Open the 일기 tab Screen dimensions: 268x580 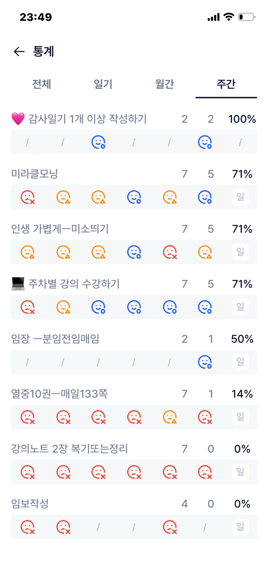tap(103, 84)
